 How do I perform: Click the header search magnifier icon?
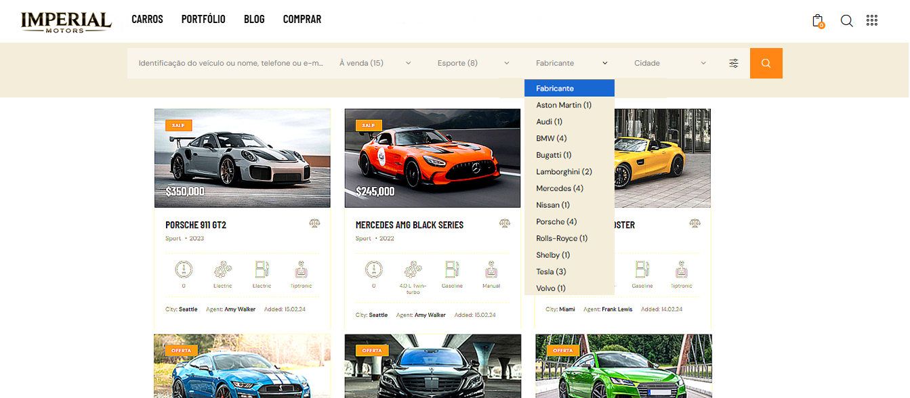pos(846,20)
